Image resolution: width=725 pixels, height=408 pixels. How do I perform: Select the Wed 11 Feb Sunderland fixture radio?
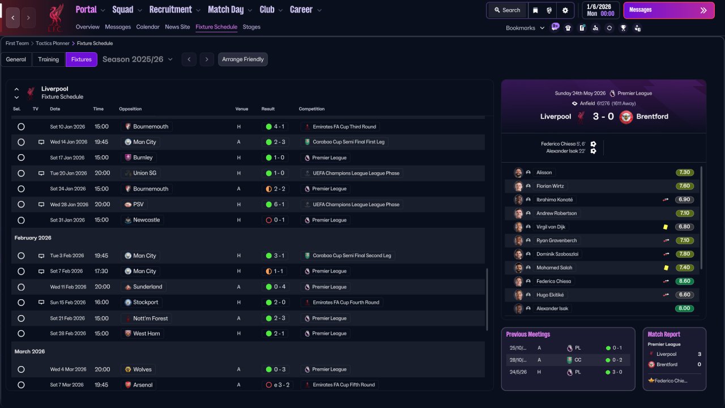21,287
